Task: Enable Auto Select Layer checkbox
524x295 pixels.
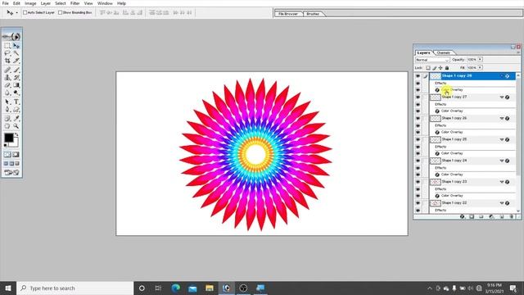Action: point(25,12)
